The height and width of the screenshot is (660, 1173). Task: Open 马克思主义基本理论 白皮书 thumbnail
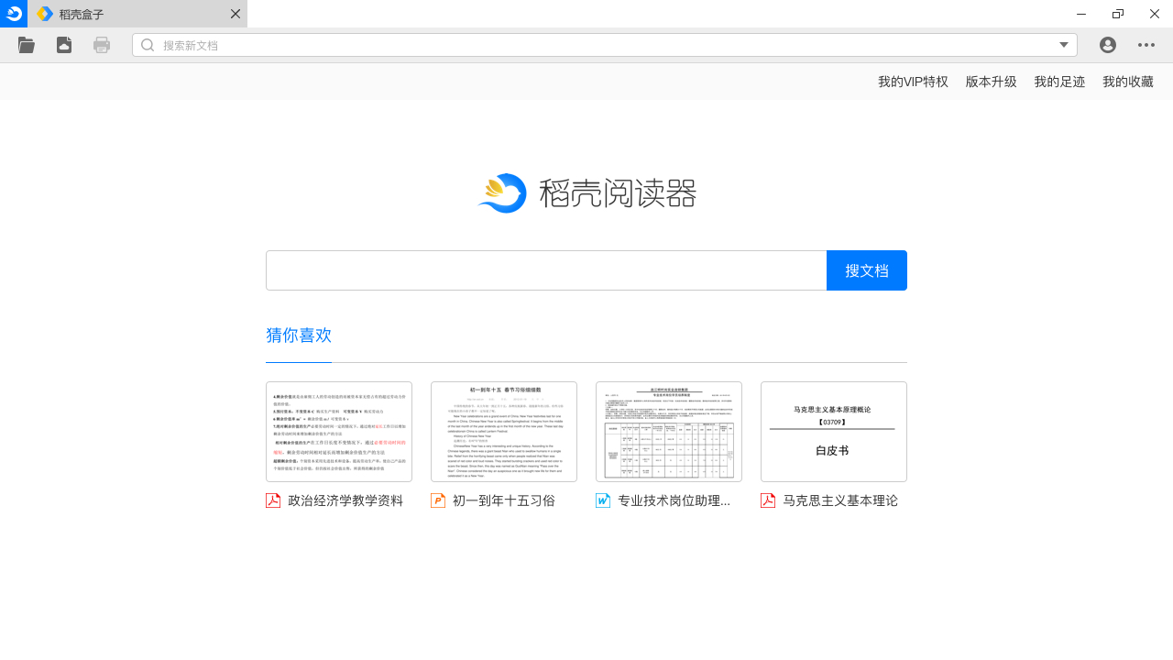[834, 432]
